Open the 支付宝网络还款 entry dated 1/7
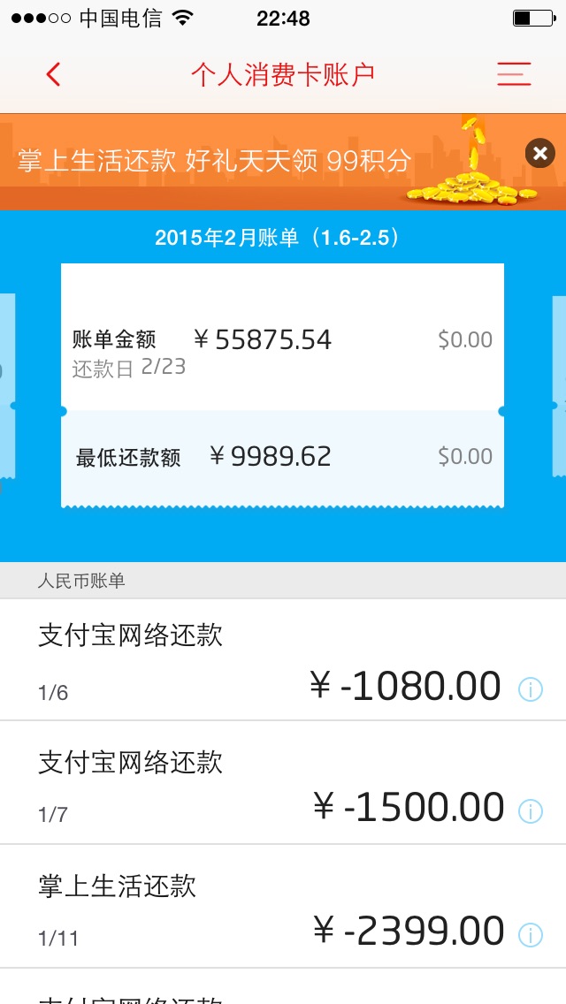 tap(177, 783)
